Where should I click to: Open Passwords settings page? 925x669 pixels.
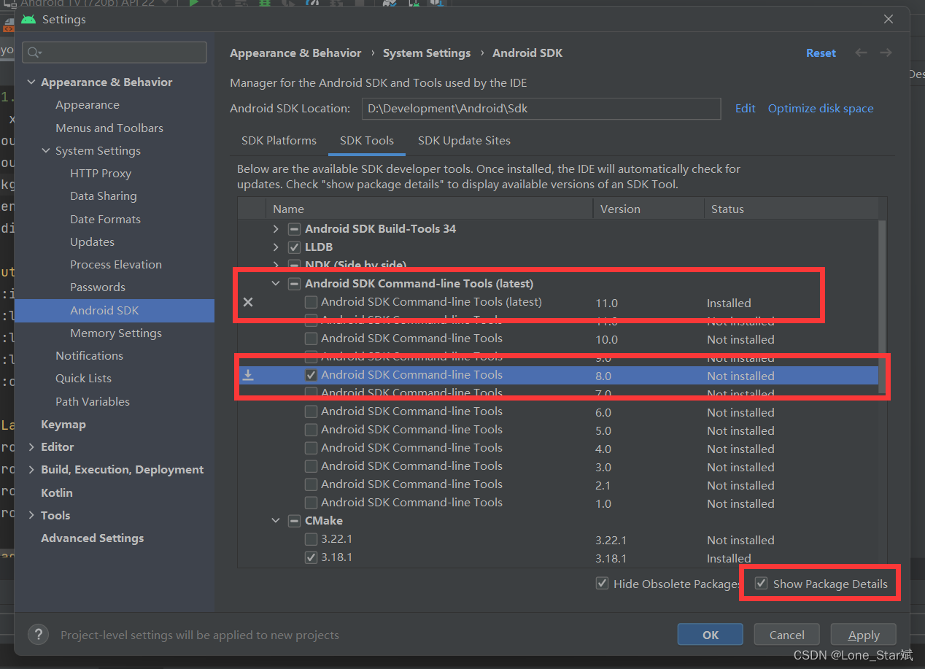point(98,287)
